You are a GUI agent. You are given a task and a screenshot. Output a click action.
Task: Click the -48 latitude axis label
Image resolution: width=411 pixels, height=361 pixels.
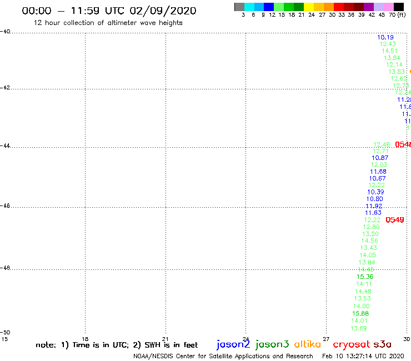click(5, 268)
